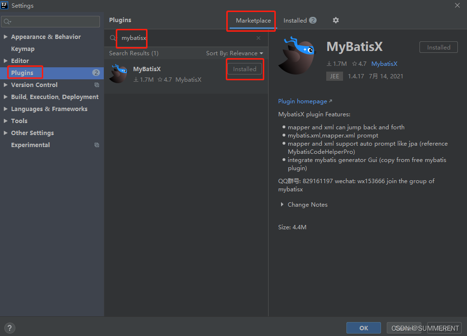Image resolution: width=467 pixels, height=336 pixels.
Task: Expand the Editor settings section
Action: [x=5, y=61]
